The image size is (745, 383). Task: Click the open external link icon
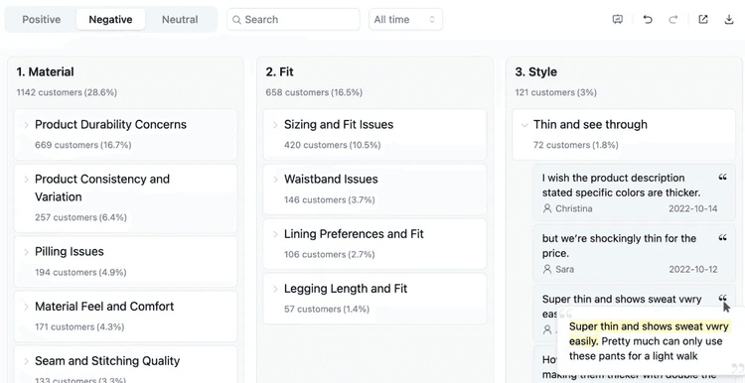(x=703, y=20)
